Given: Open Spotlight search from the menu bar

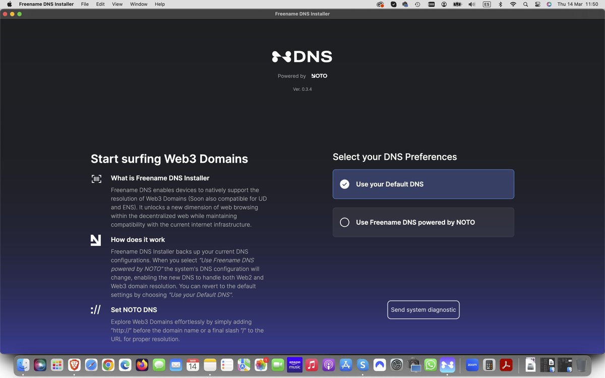Looking at the screenshot, I should tap(526, 4).
